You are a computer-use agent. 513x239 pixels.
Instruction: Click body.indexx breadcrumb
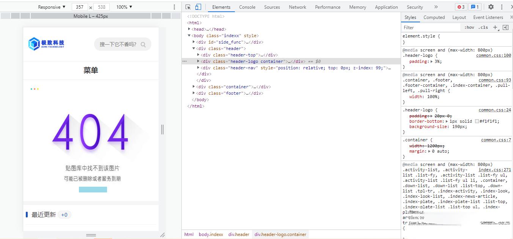(211, 234)
